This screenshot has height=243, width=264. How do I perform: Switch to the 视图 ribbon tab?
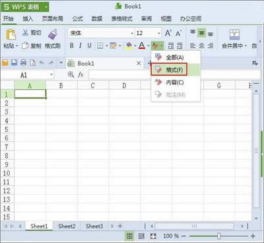(166, 19)
